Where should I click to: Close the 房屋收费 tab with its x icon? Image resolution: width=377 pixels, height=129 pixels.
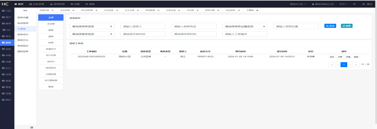coord(53,10)
